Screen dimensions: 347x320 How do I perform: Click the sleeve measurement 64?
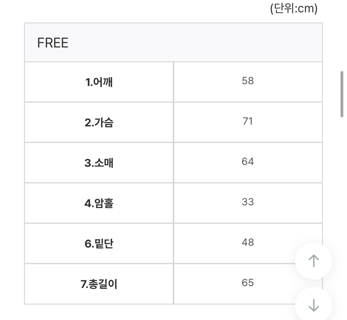(248, 162)
